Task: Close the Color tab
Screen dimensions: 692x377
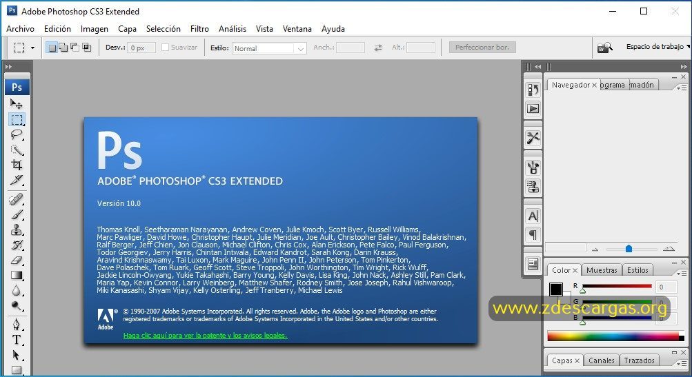Action: [575, 270]
